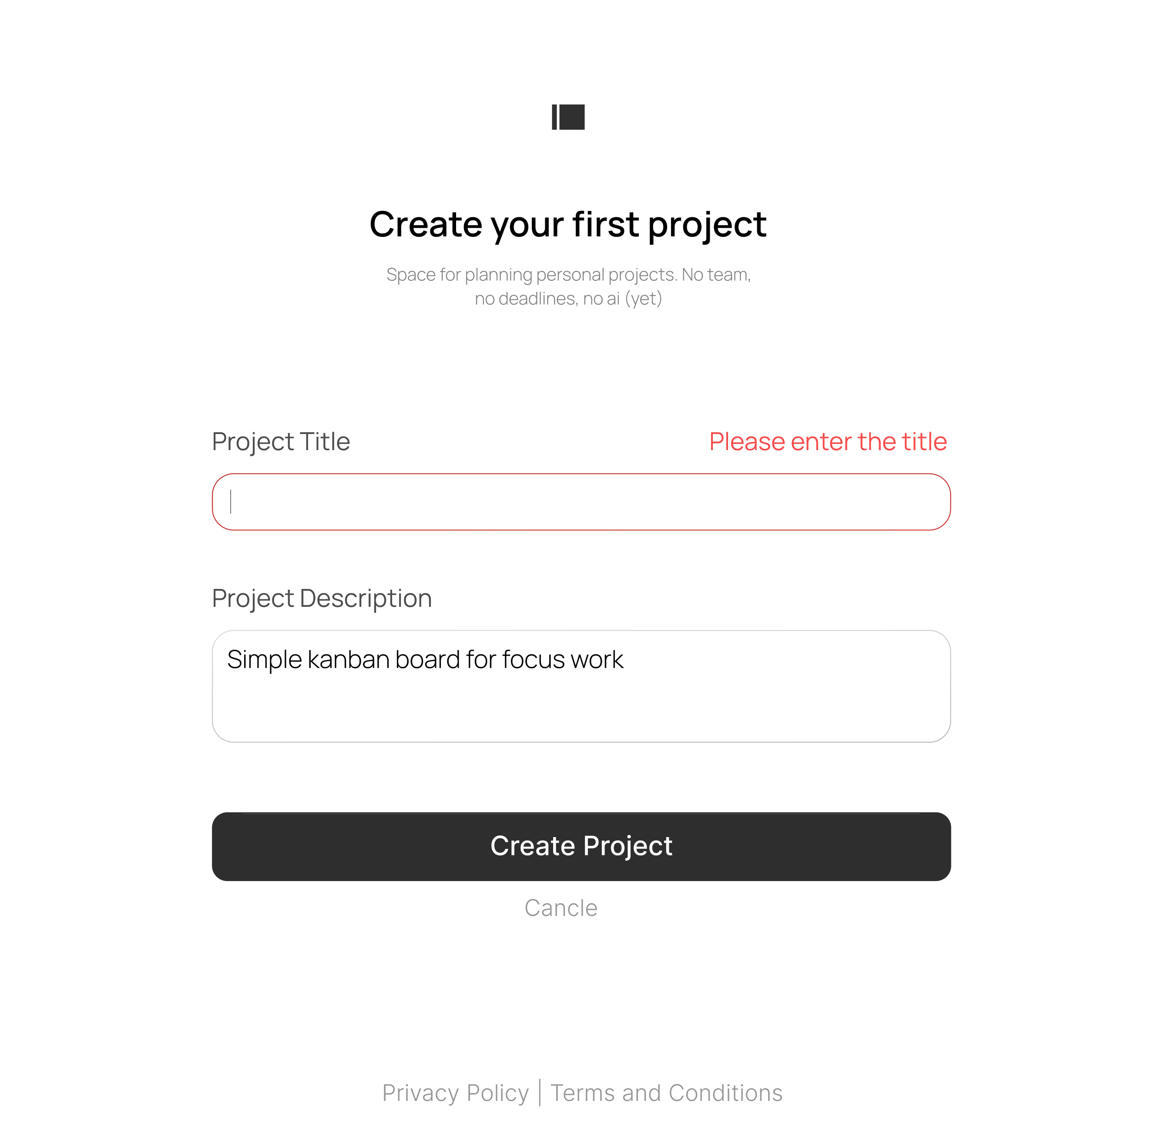Click the subtitle about planning personal projects
The width and height of the screenshot is (1165, 1134).
point(567,286)
